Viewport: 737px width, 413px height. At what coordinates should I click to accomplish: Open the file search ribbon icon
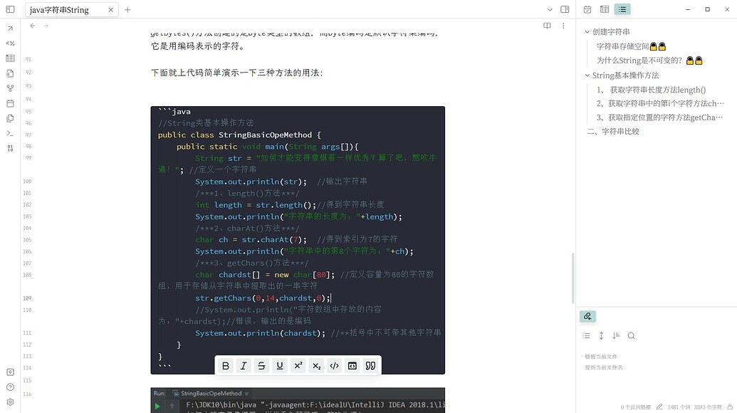point(10,73)
